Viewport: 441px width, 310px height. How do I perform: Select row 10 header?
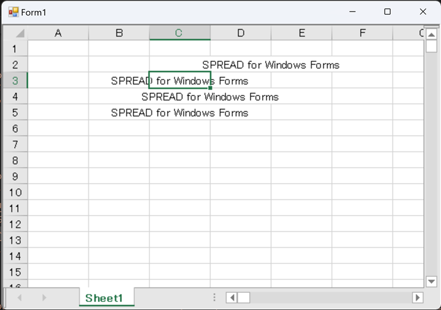15,192
